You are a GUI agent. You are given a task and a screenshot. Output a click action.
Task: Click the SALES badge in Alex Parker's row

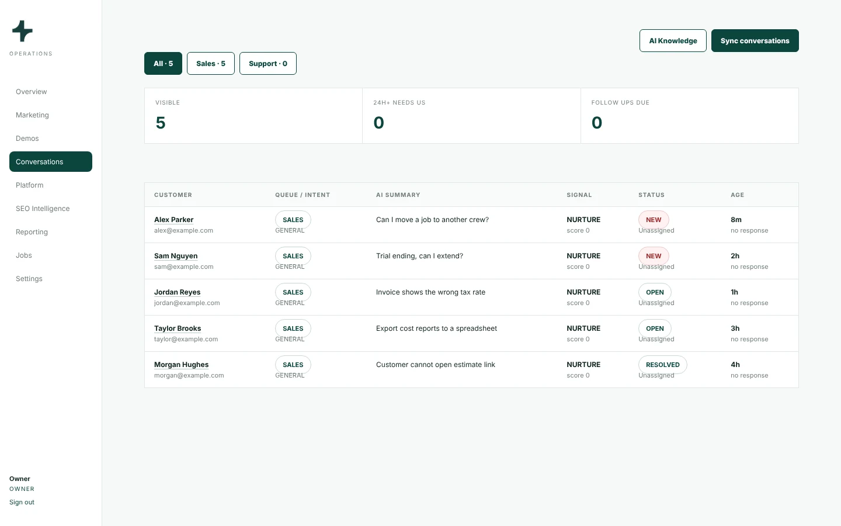[x=293, y=220]
